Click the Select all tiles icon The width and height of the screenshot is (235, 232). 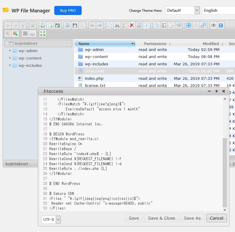(x=189, y=25)
